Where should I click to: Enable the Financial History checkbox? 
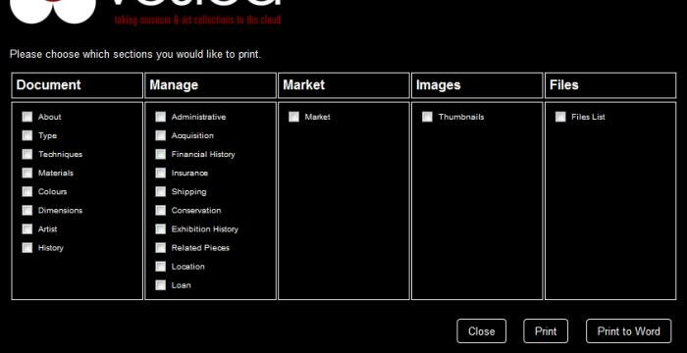[161, 154]
